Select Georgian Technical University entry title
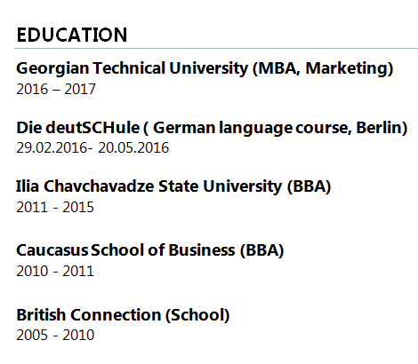The height and width of the screenshot is (364, 418). click(205, 68)
